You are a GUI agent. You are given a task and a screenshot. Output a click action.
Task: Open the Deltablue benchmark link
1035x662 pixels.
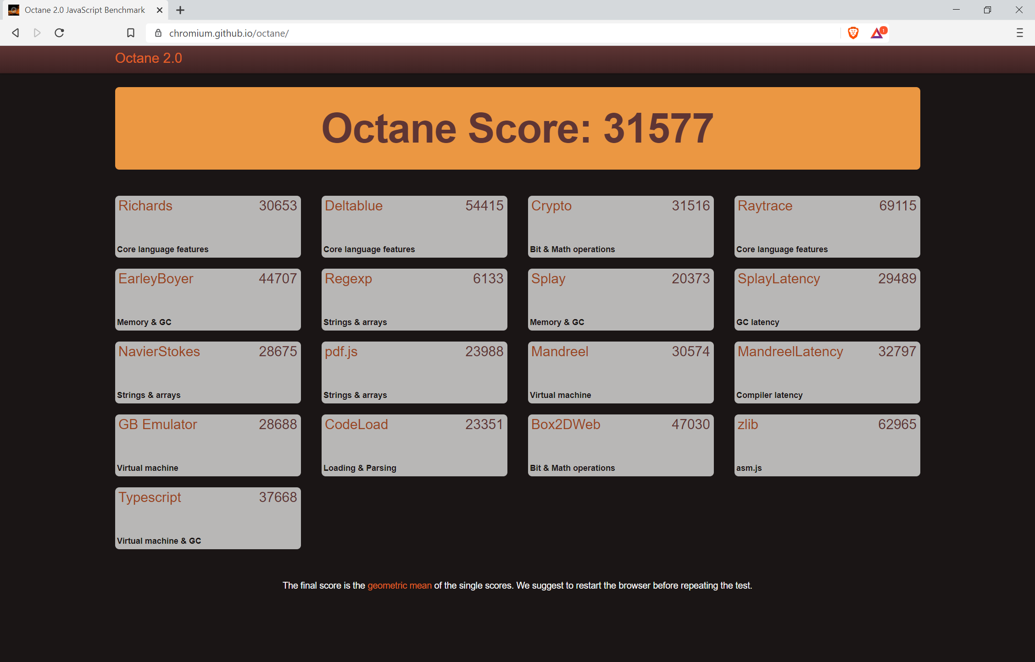354,206
